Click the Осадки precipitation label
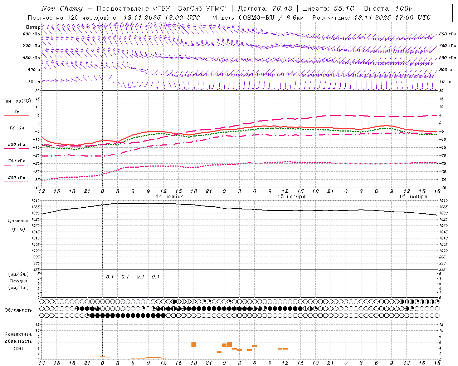Viewport: 458px width, 366px height. coord(19,281)
